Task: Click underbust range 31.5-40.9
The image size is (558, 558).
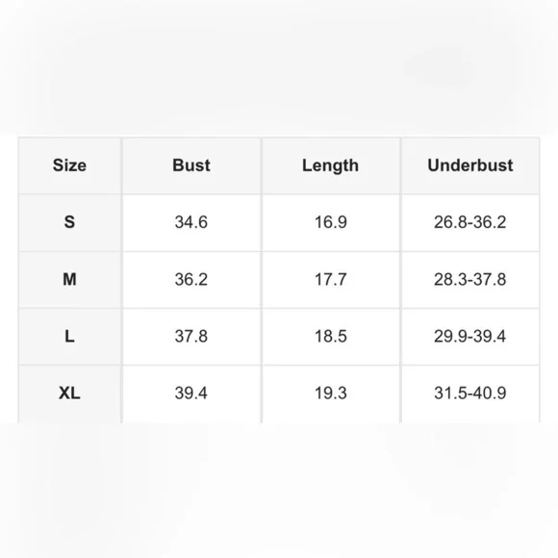Action: [470, 393]
